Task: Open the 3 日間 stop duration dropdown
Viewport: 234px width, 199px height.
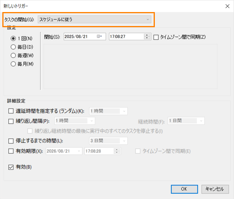Action: pyautogui.click(x=108, y=141)
